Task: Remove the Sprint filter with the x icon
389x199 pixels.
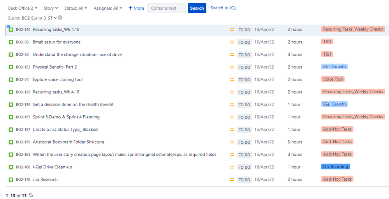Action: [60, 18]
